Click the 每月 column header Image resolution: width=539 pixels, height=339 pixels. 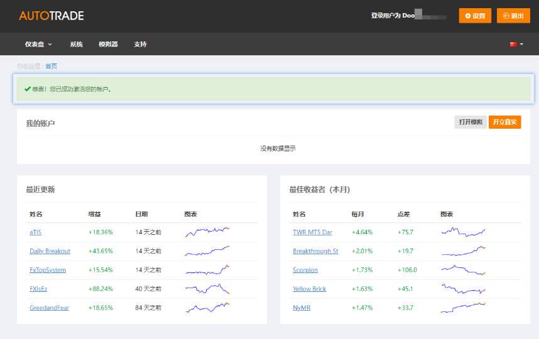(358, 214)
